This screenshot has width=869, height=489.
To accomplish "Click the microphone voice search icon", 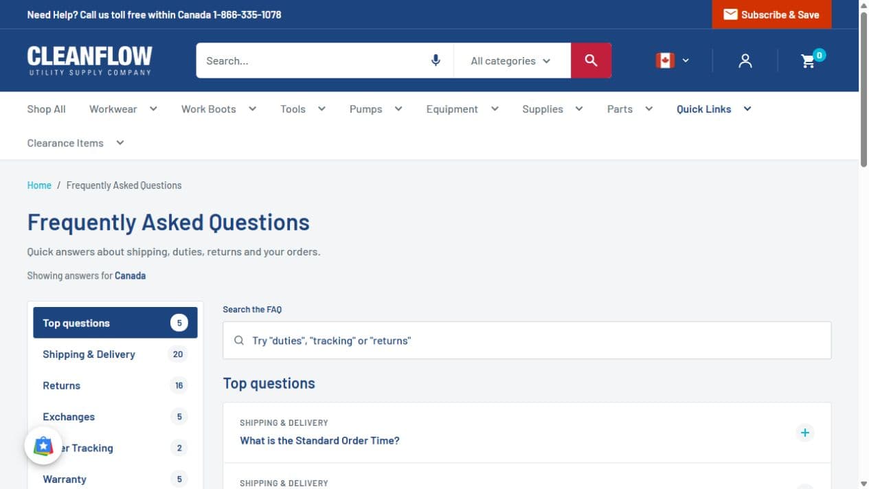I will pos(436,60).
